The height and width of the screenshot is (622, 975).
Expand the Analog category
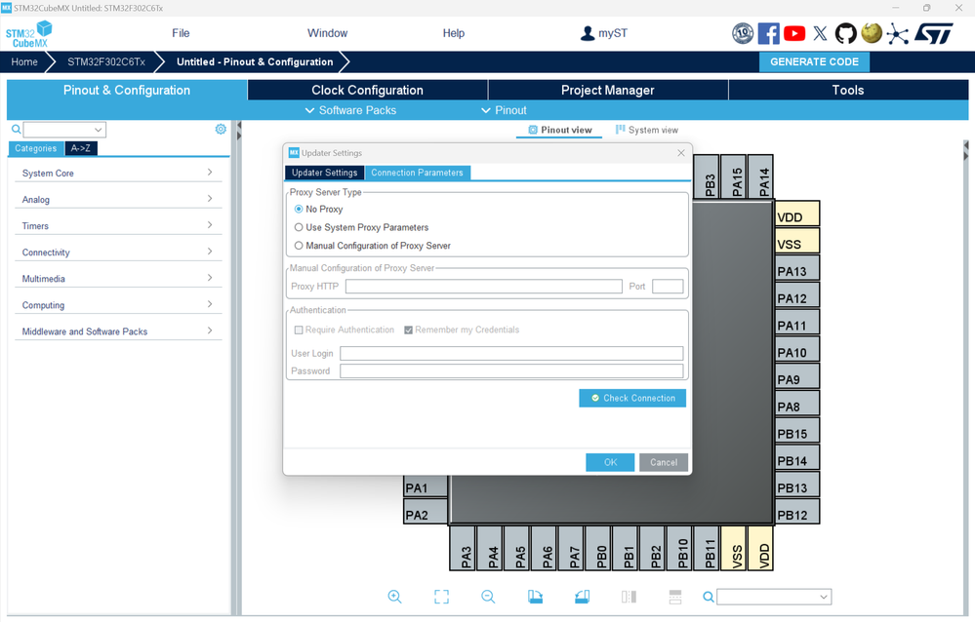[118, 200]
